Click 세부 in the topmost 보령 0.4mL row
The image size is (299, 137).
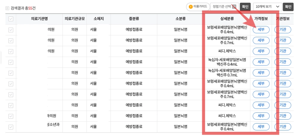pyautogui.click(x=261, y=30)
